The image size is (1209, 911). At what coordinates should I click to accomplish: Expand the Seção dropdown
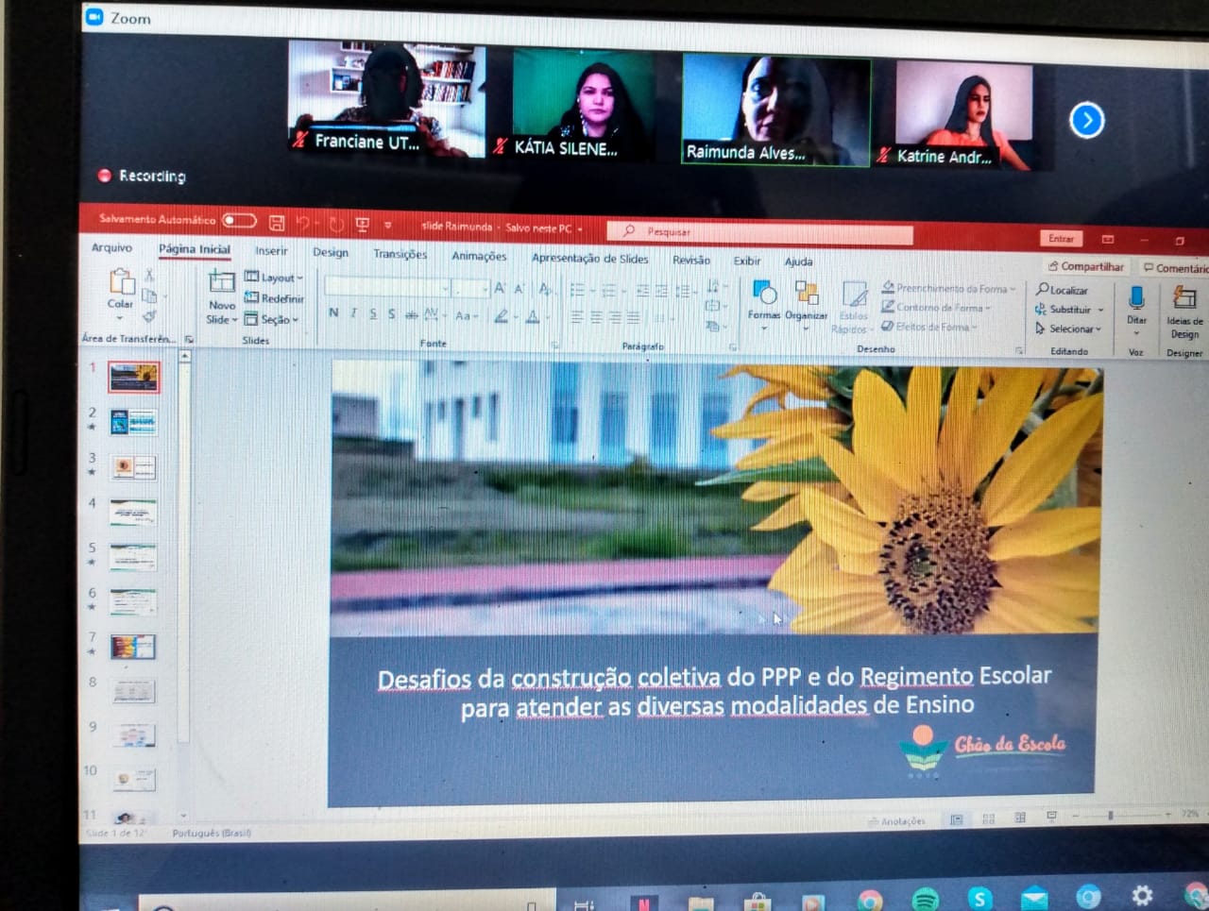[272, 320]
